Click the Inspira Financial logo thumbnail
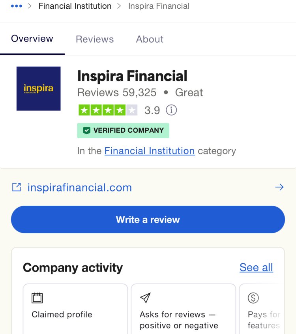Viewport: 296px width, 334px height. click(39, 88)
